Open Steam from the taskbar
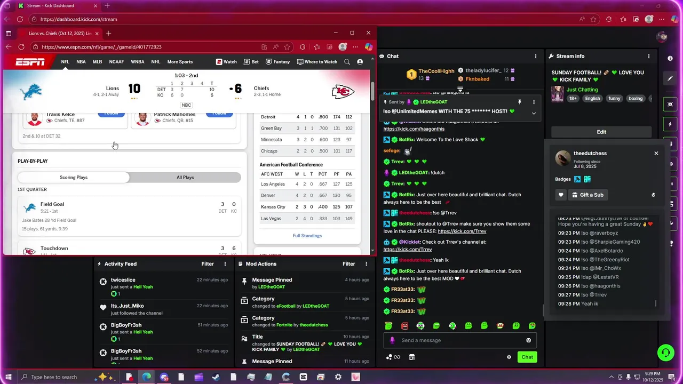The height and width of the screenshot is (384, 683). [216, 377]
